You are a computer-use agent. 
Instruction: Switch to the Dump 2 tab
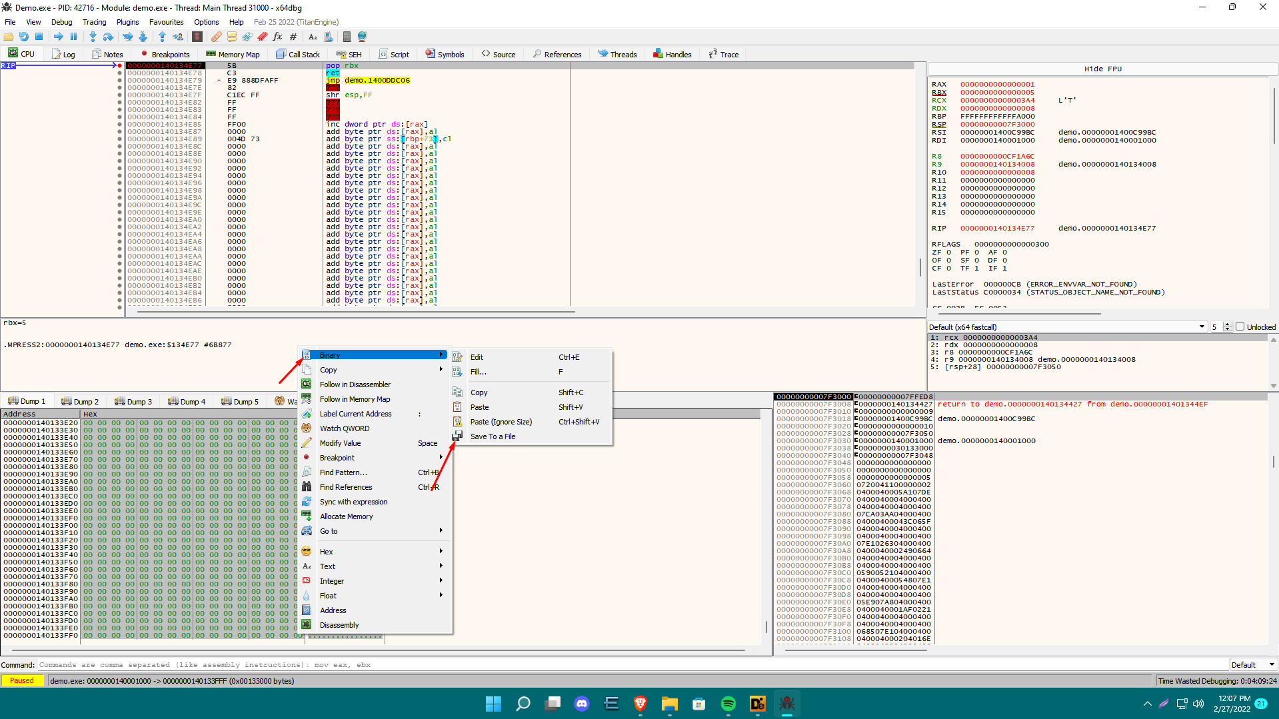pyautogui.click(x=80, y=401)
